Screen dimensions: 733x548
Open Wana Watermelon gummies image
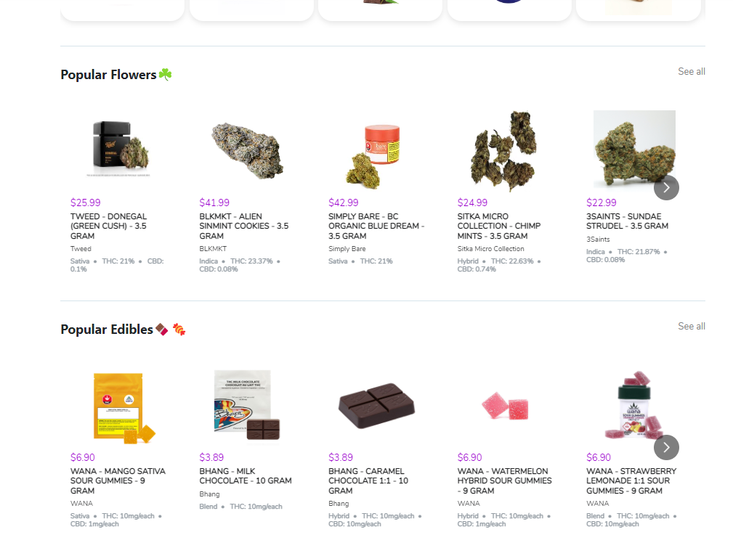pos(505,406)
